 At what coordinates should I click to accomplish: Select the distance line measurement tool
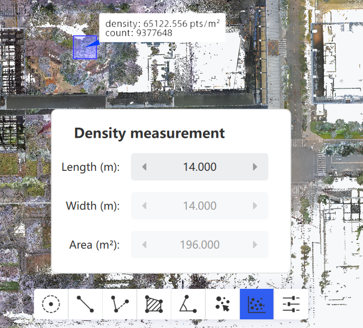85,304
